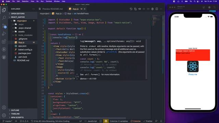The width and height of the screenshot is (219, 123).
Task: Open Manage gear in activity bar
Action: pos(4,115)
